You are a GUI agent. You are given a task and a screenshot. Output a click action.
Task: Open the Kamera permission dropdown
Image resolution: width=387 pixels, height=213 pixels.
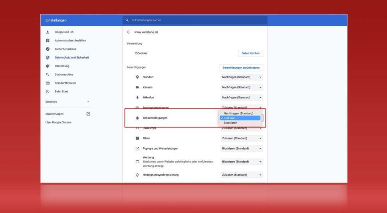pos(242,87)
